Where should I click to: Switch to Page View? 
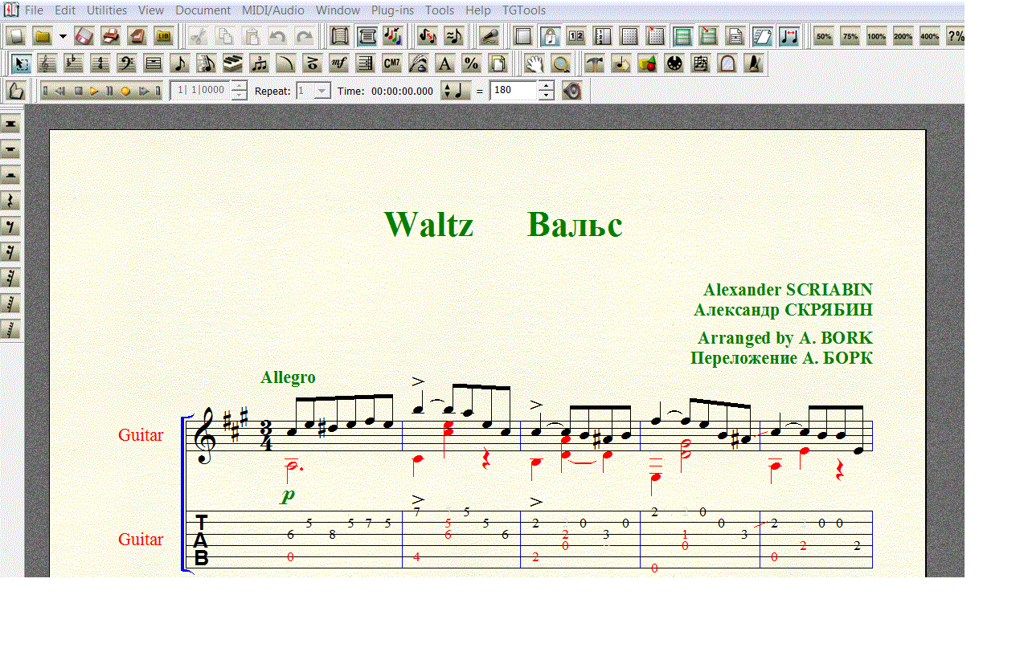pyautogui.click(x=367, y=36)
